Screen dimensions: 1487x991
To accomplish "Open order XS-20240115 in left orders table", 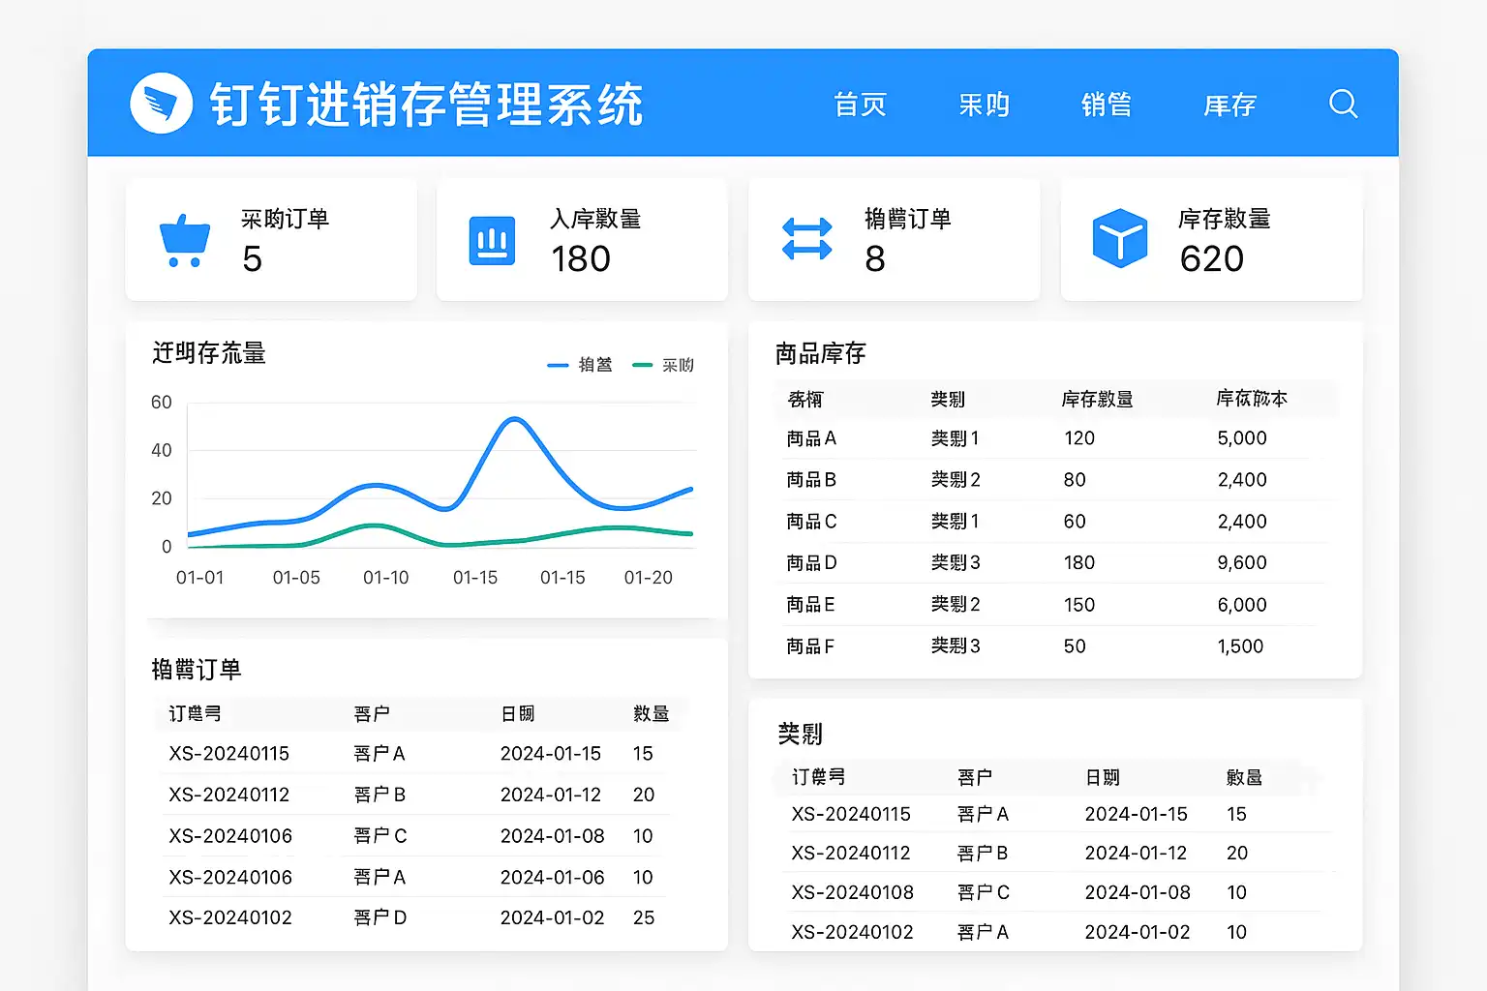I will (229, 754).
